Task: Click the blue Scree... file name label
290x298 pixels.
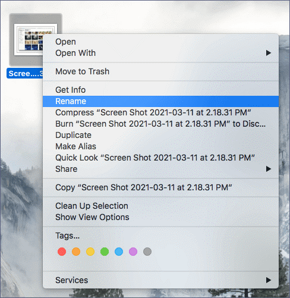Action: [25, 74]
